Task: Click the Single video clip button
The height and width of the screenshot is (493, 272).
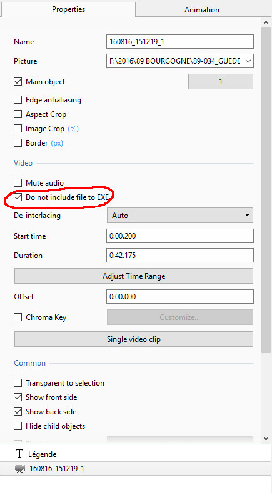Action: (134, 339)
